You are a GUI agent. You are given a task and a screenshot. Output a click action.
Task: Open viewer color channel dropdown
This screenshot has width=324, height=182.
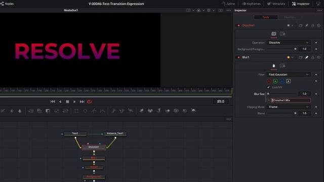pos(204,10)
